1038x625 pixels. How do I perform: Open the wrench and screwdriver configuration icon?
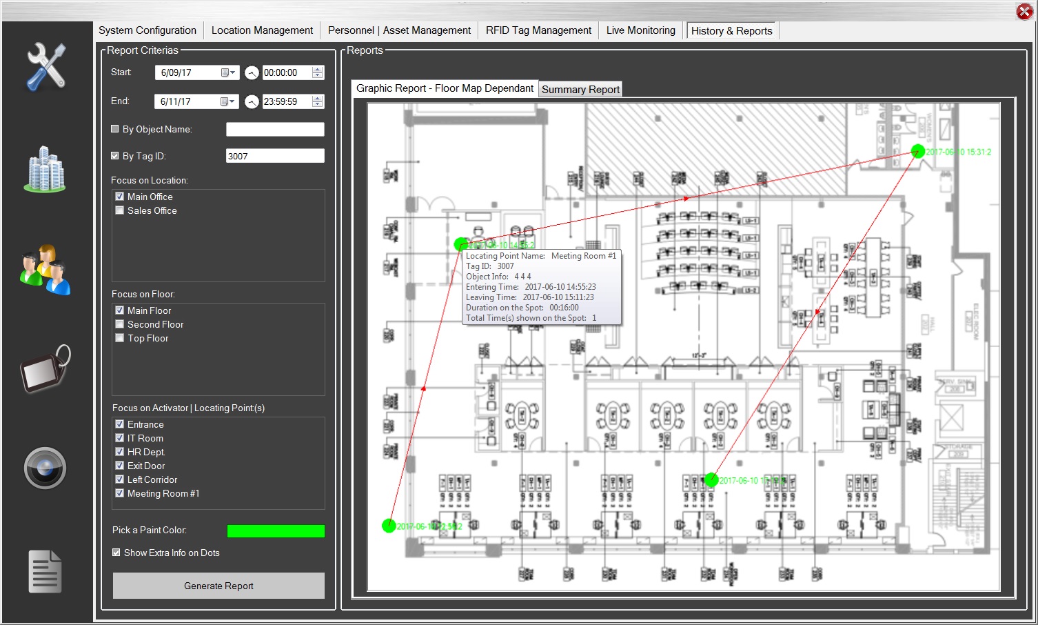(45, 66)
